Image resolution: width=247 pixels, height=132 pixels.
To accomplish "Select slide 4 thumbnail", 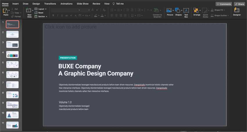I will tap(12, 54).
